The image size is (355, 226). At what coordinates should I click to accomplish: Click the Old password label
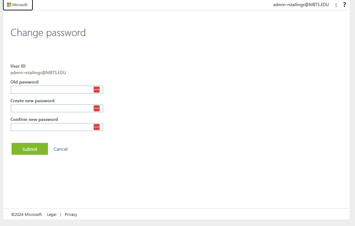[x=25, y=82]
